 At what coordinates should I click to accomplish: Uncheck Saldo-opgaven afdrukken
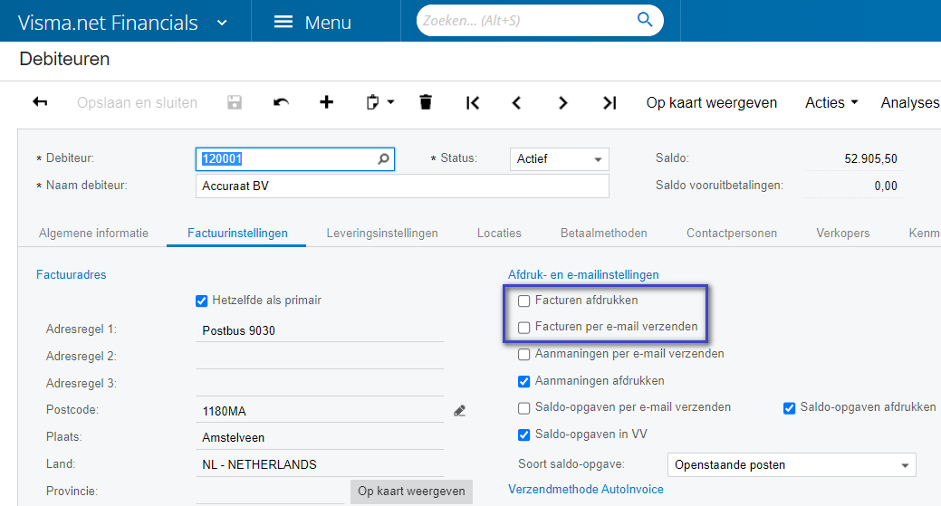point(789,408)
